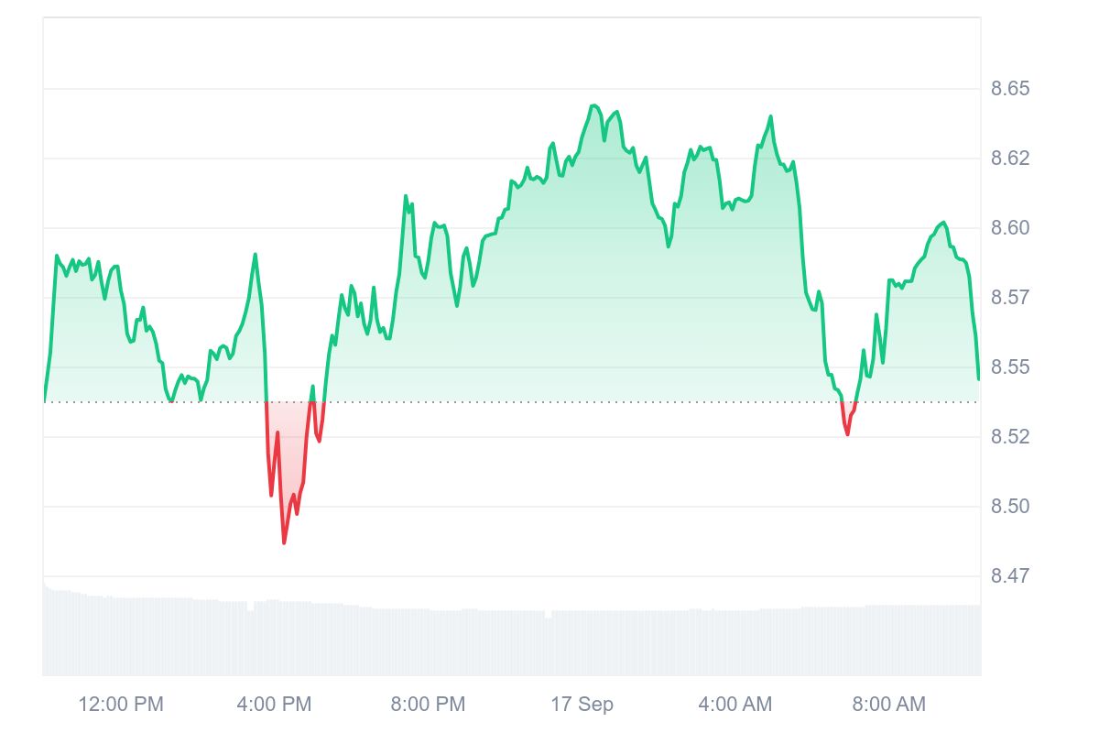
Task: Click the 8:00 PM time axis label
Action: pyautogui.click(x=428, y=705)
